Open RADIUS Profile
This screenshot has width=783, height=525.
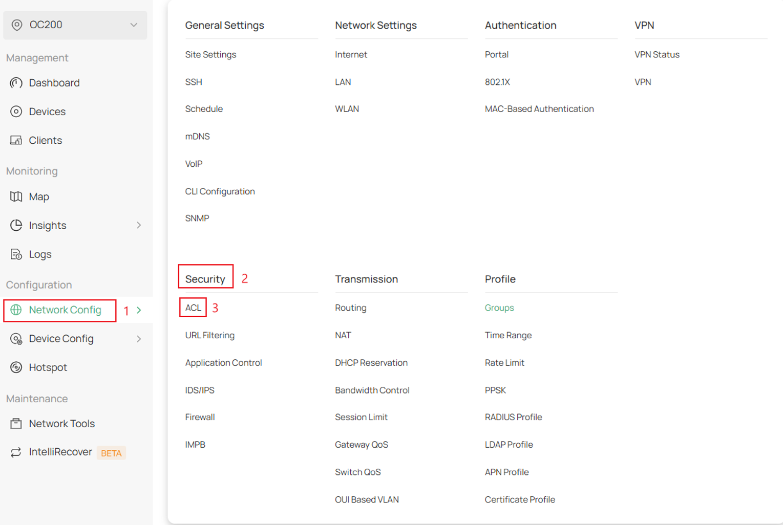coord(513,417)
